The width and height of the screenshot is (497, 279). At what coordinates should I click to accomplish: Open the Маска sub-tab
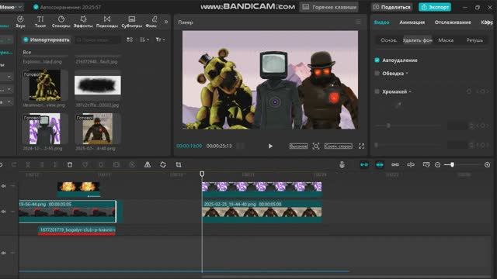[x=446, y=40]
